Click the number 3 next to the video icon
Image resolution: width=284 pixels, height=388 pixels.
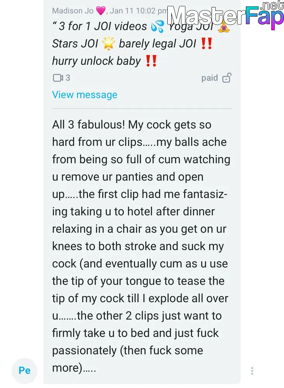[68, 78]
